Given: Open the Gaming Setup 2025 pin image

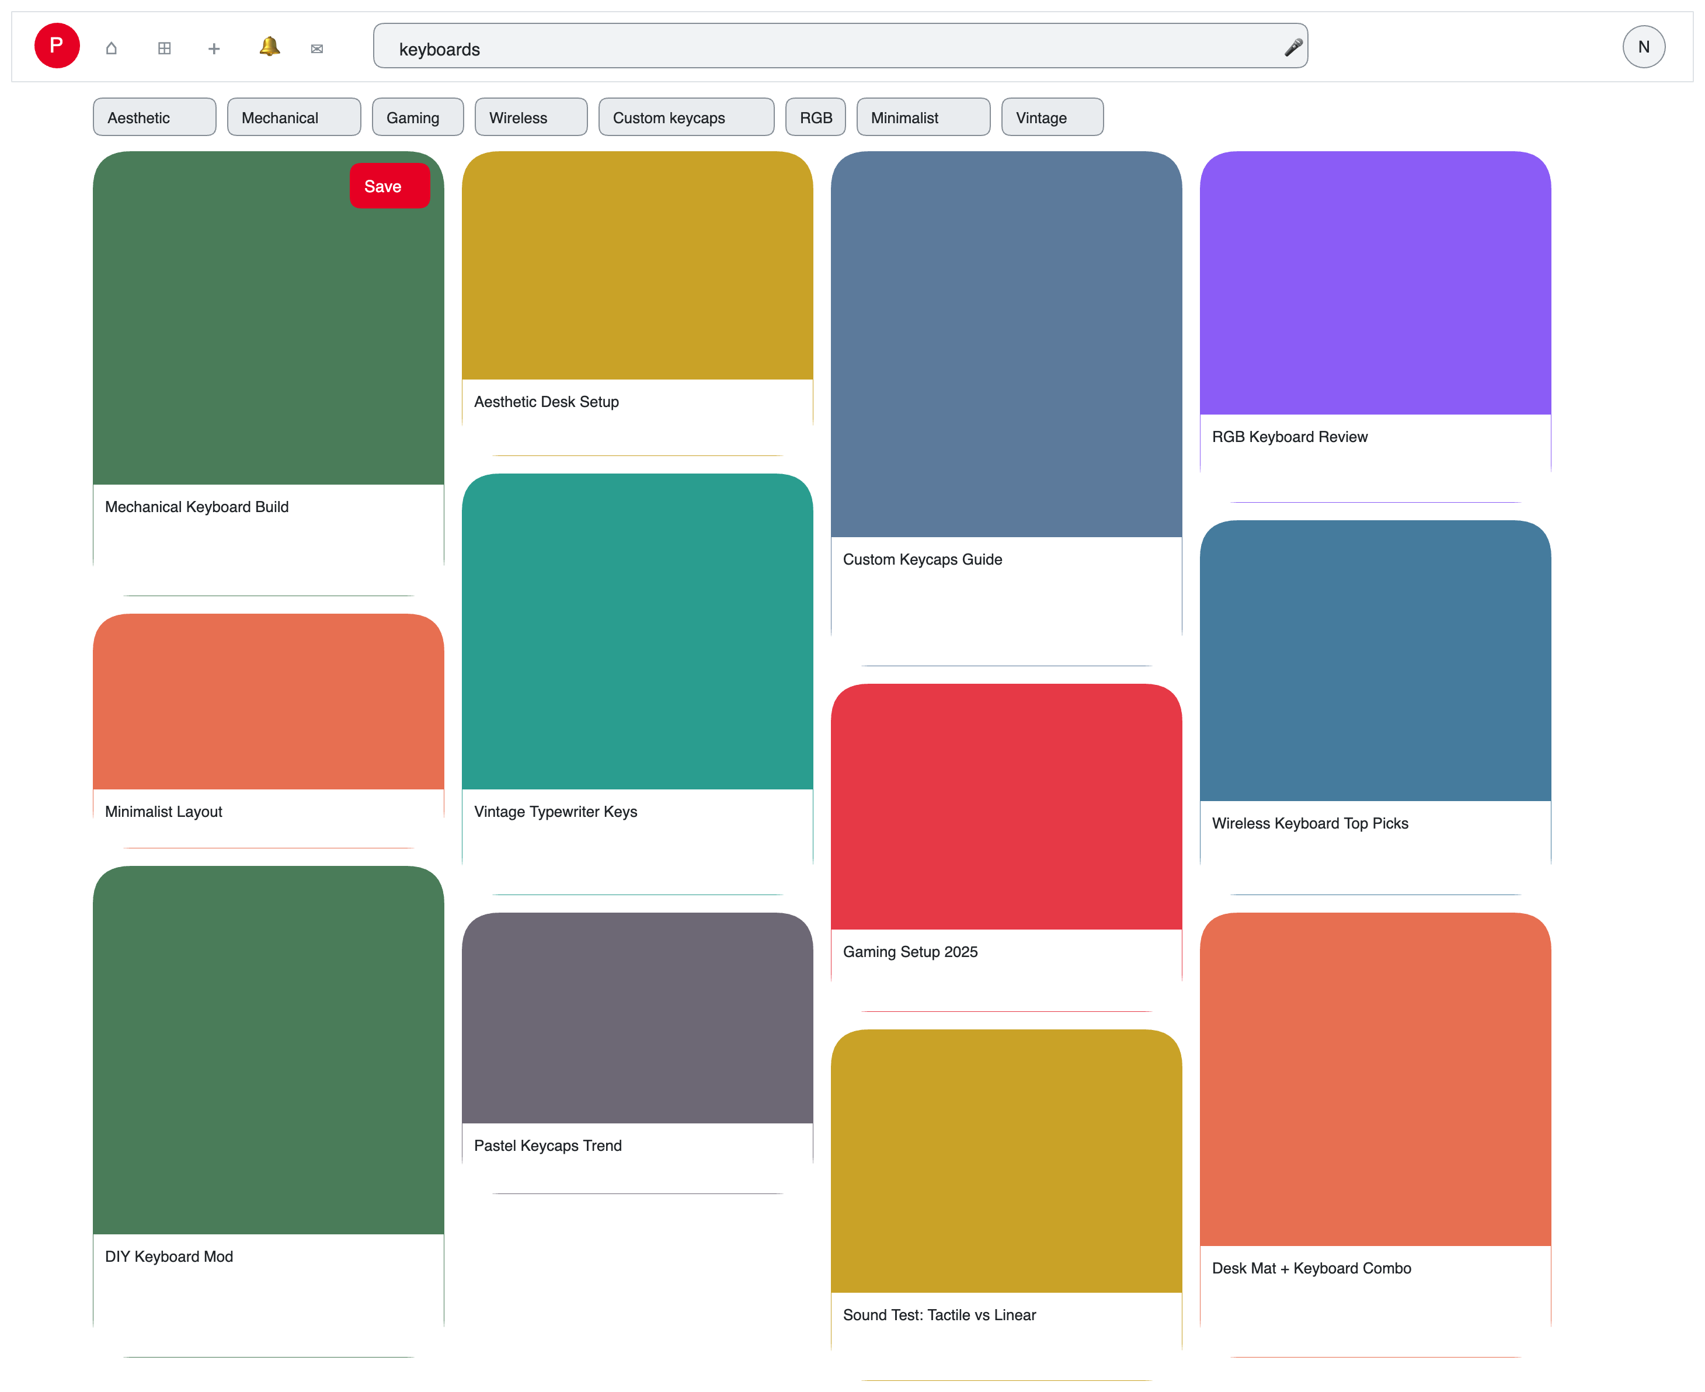Looking at the screenshot, I should [1005, 807].
